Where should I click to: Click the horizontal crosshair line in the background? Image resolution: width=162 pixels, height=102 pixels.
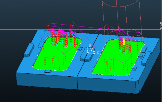[x=81, y=29]
